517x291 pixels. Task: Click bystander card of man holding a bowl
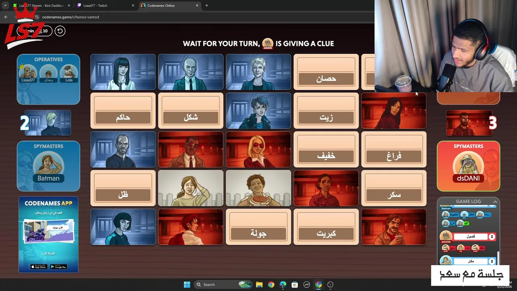(x=258, y=188)
